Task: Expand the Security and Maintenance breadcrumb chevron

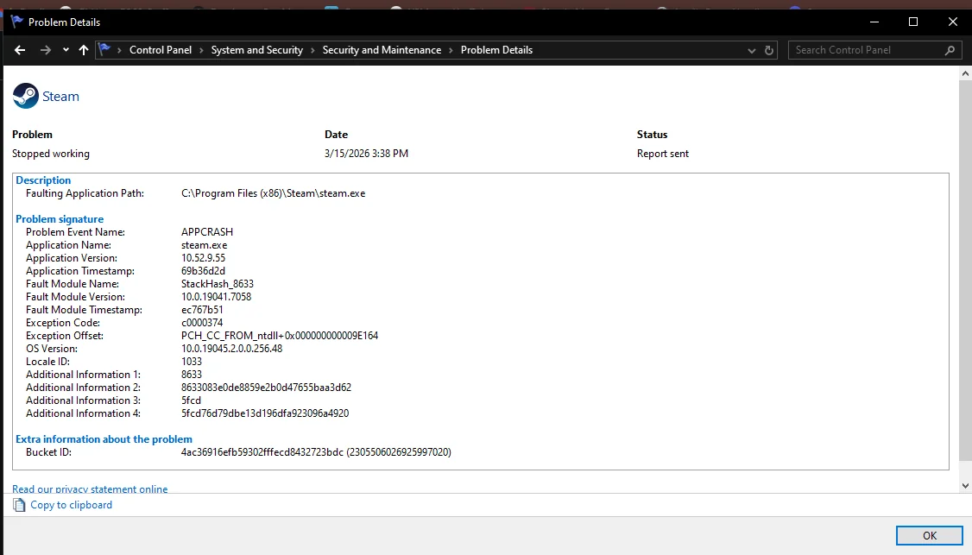Action: (451, 50)
